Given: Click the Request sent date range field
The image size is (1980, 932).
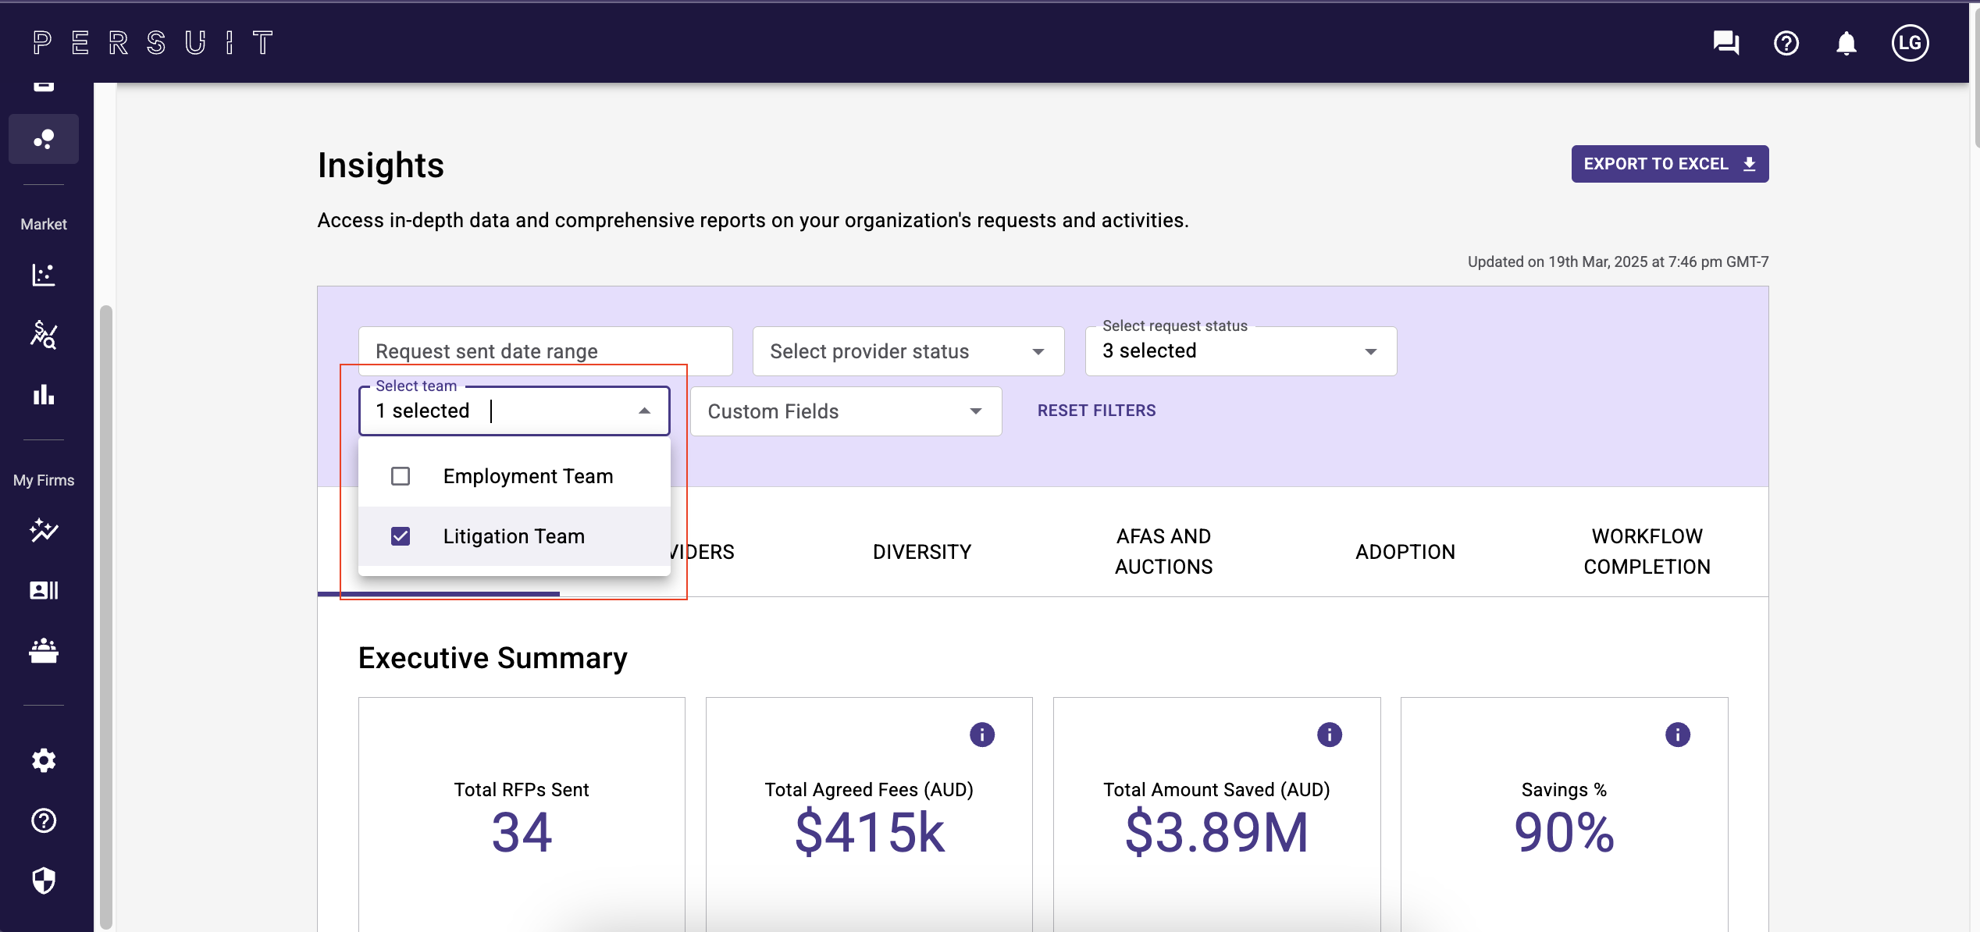Looking at the screenshot, I should pyautogui.click(x=546, y=351).
